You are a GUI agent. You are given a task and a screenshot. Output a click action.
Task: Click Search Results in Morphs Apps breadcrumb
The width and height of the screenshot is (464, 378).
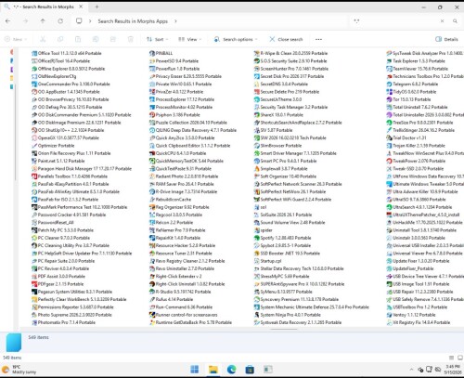133,21
